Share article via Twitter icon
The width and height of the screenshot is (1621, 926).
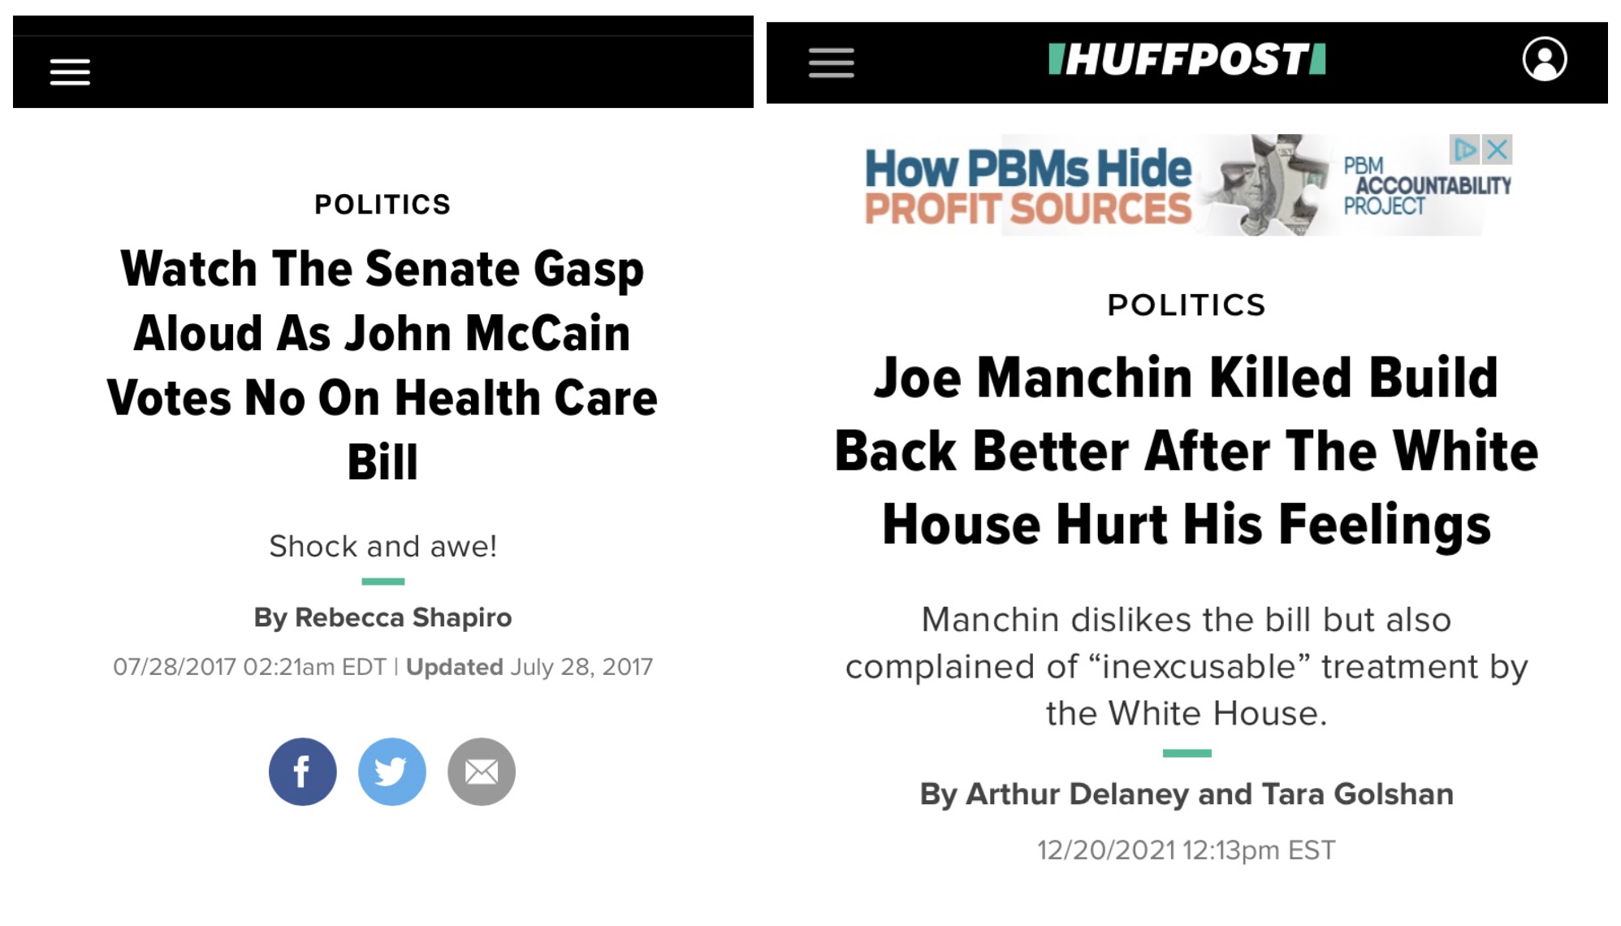pos(391,771)
